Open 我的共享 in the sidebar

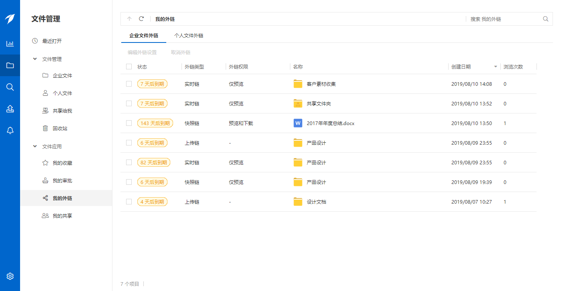(62, 216)
